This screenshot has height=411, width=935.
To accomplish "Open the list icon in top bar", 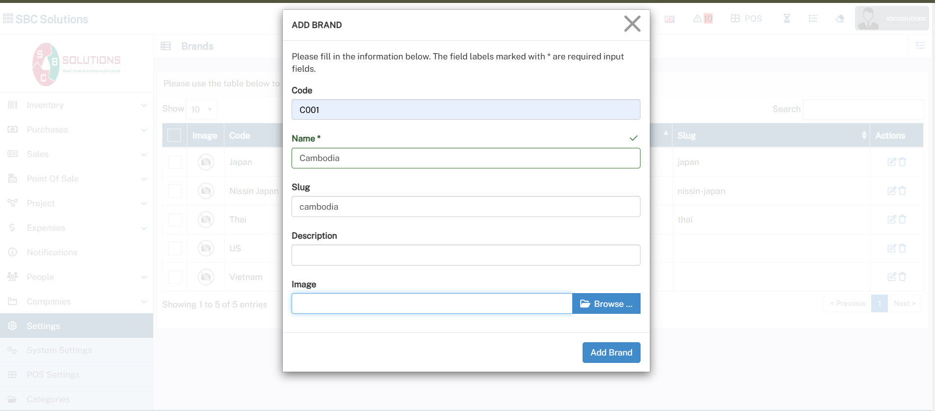I will 813,19.
